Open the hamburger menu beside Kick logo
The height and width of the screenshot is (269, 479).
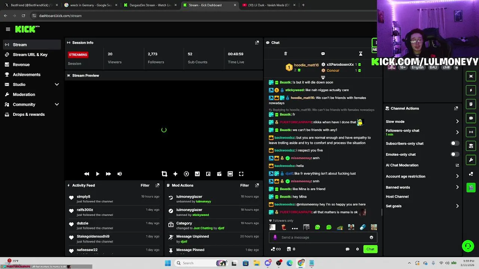click(8, 29)
